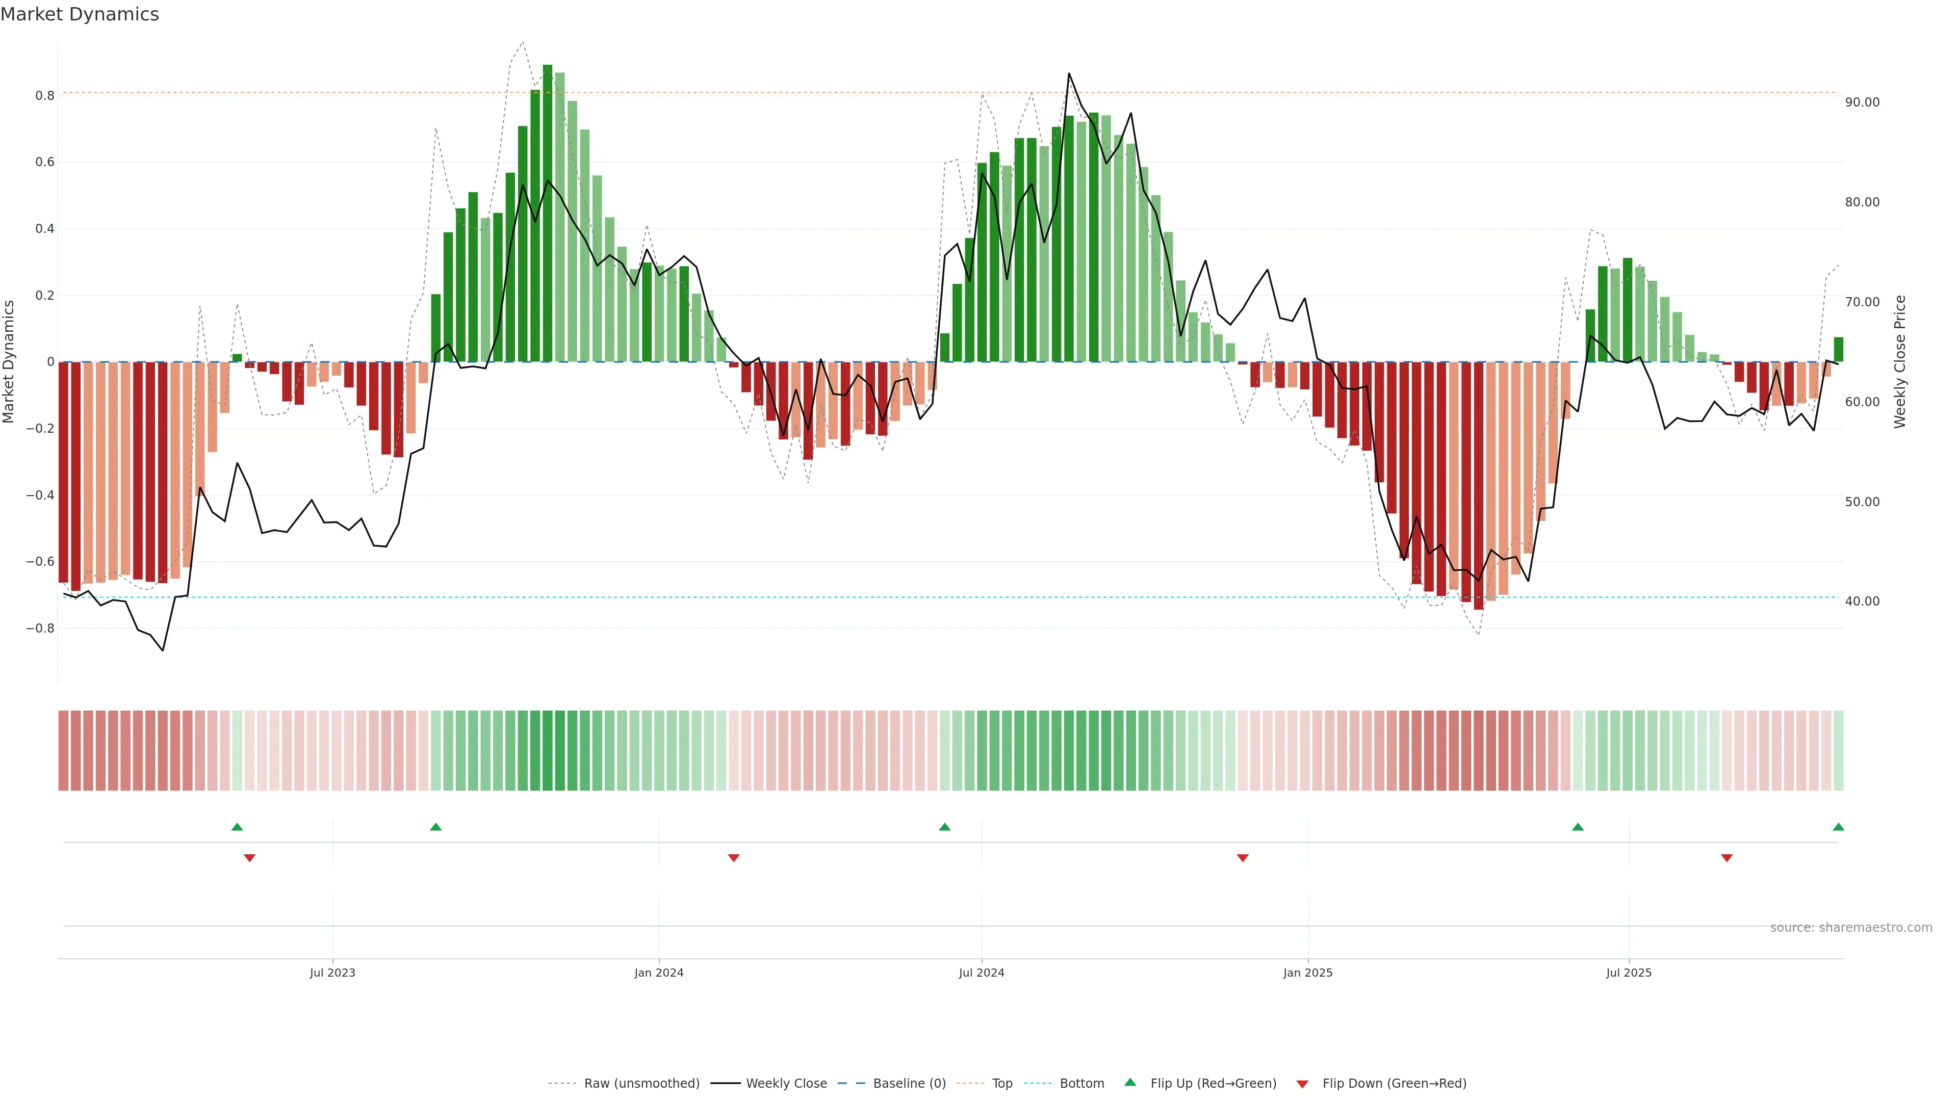
Task: Click the flip-up triangle just before Jul 2025
Action: (1578, 827)
